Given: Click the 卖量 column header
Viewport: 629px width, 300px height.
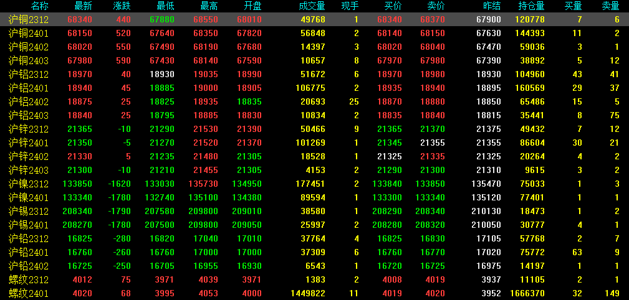Looking at the screenshot, I should coord(611,6).
